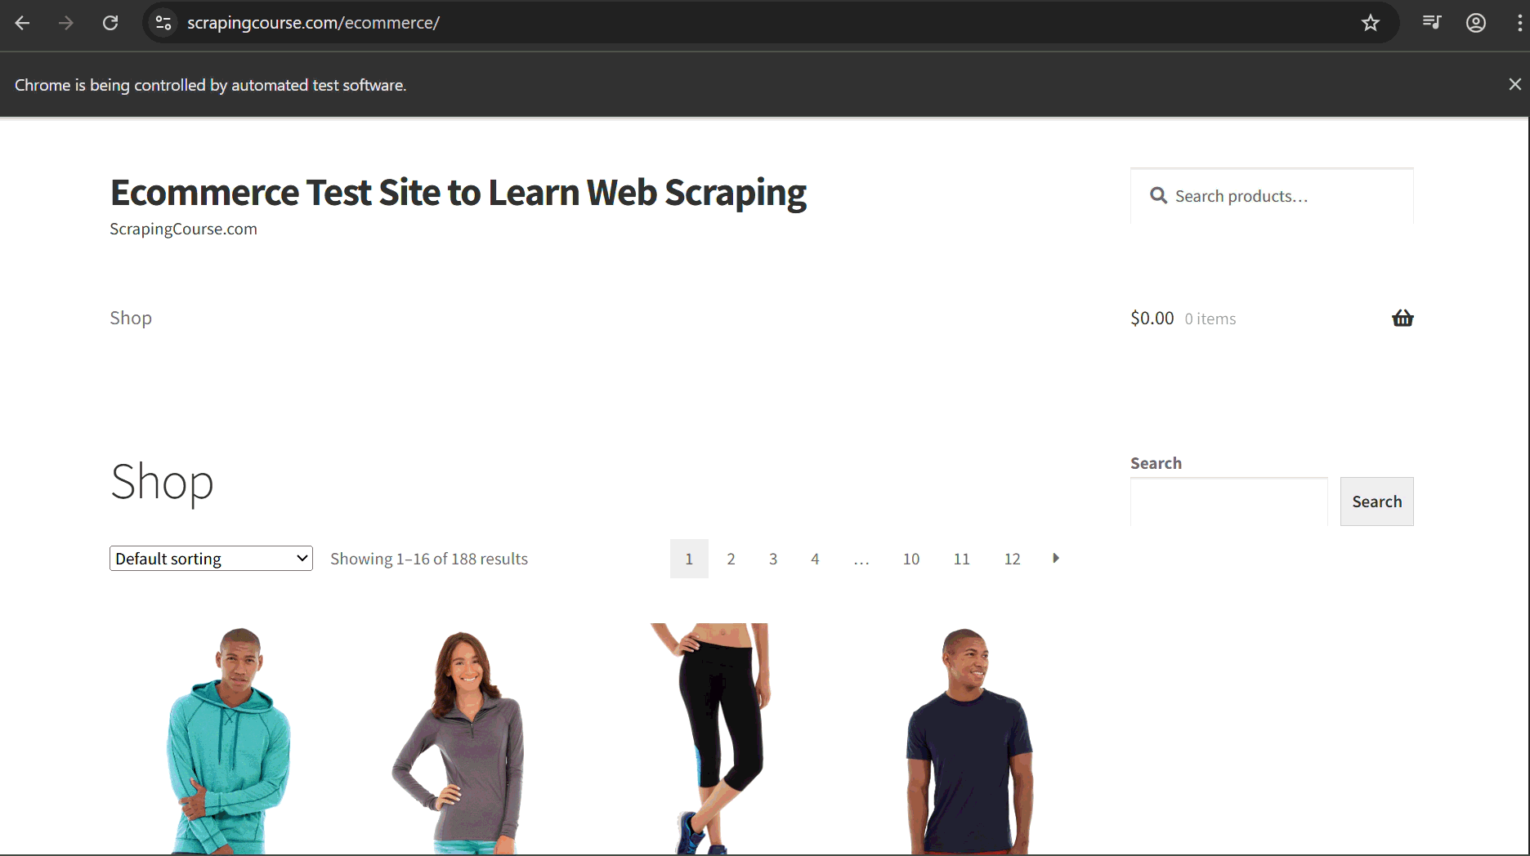The width and height of the screenshot is (1530, 856).
Task: Go to pagination page 10
Action: tap(911, 559)
